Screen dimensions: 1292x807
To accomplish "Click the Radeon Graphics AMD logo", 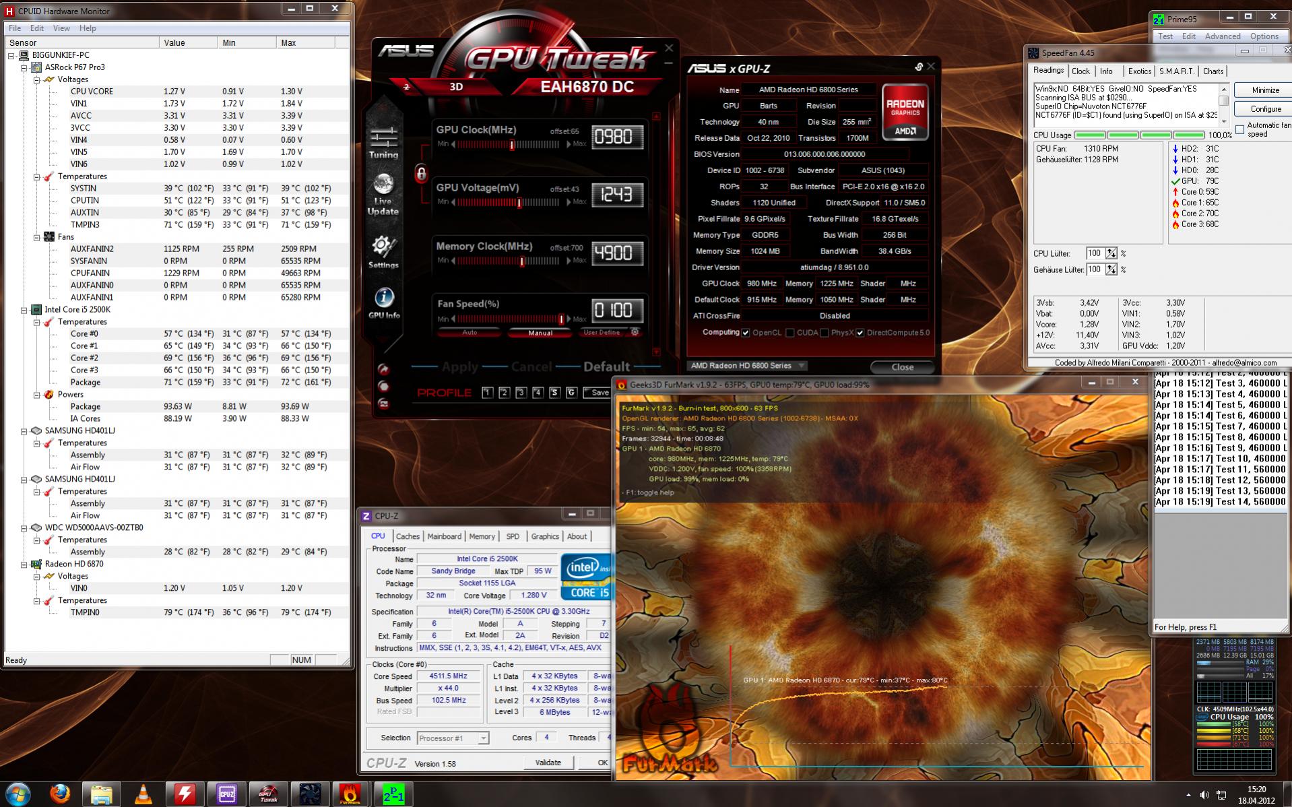I will [x=905, y=112].
